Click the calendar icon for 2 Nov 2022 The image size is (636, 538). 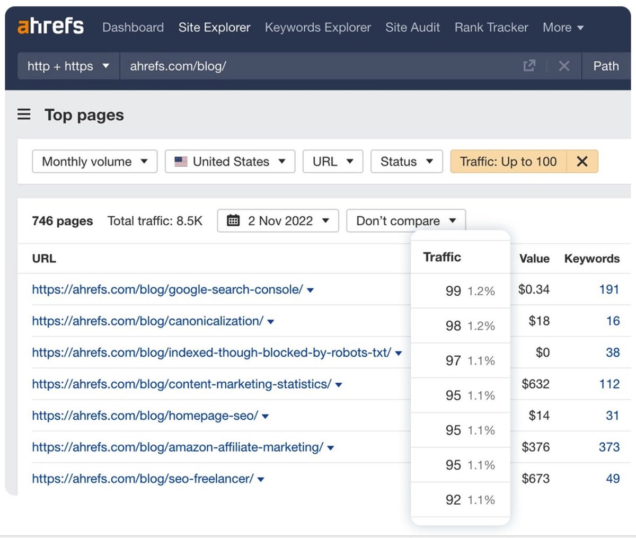pos(233,221)
